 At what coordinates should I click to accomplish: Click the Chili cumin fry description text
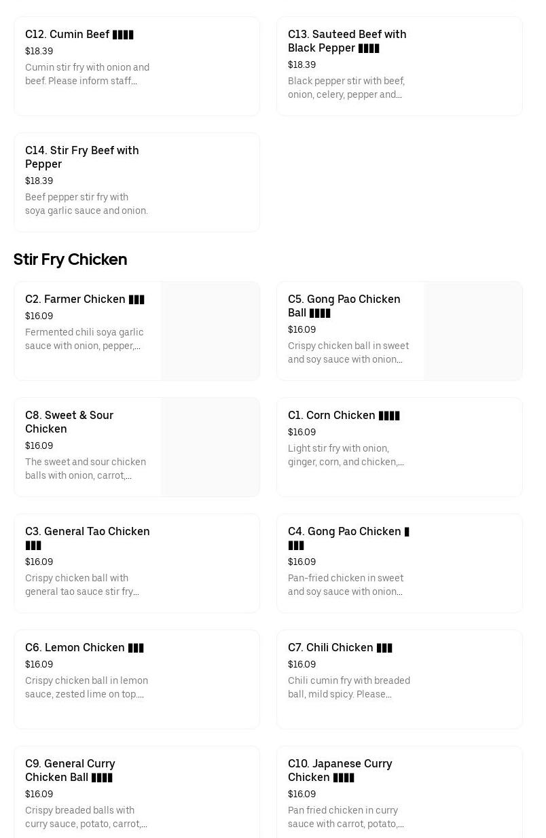[x=348, y=687]
